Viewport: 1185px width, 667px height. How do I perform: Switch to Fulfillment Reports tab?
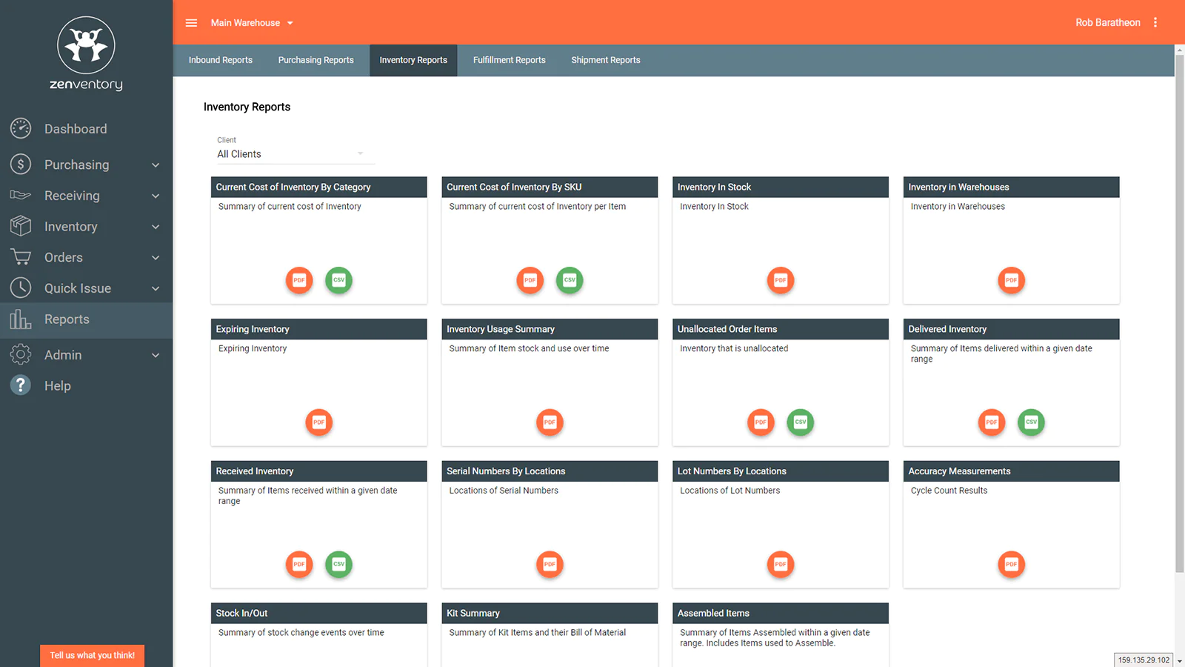[510, 60]
